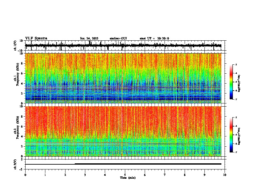Click the ch.2 color bar "log(PSD)" label
This screenshot has width=253, height=196.
(239, 136)
